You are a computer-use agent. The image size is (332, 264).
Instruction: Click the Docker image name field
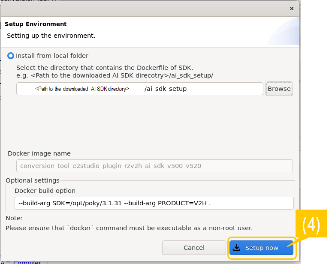coord(154,166)
